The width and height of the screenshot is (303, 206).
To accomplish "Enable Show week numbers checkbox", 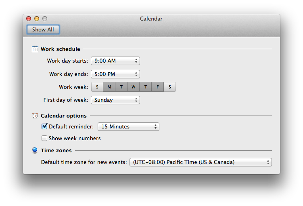I will click(44, 138).
